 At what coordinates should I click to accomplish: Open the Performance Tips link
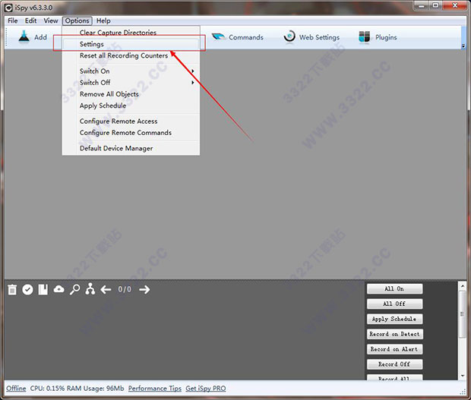[155, 389]
